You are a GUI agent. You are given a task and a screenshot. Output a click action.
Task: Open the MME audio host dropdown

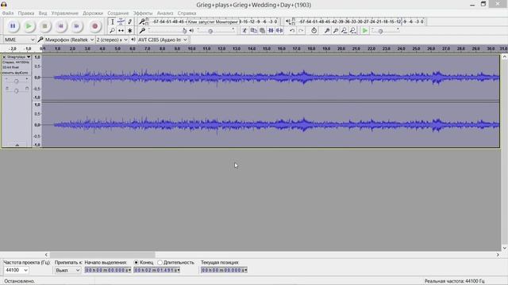pos(19,40)
